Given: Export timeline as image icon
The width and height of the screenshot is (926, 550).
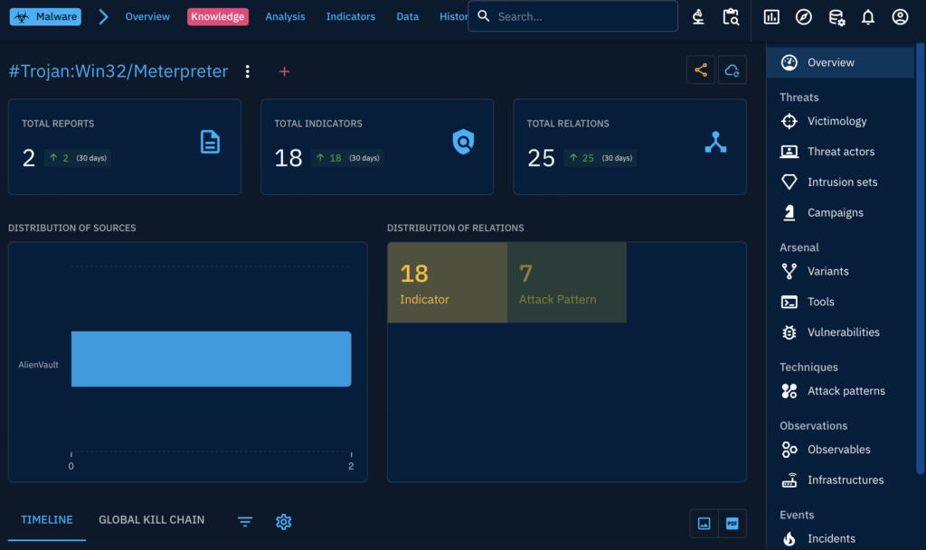Looking at the screenshot, I should 704,524.
